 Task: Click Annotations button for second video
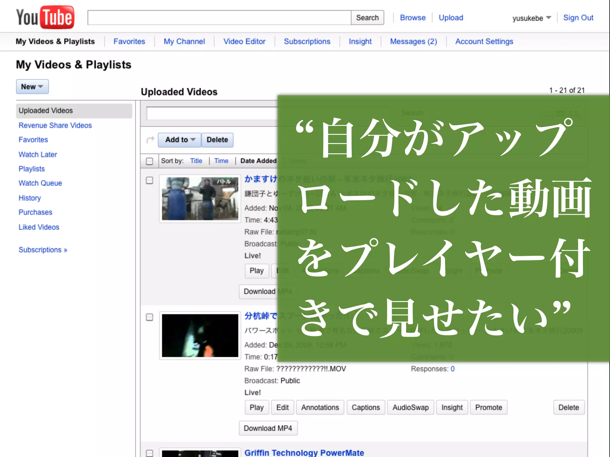tap(320, 407)
